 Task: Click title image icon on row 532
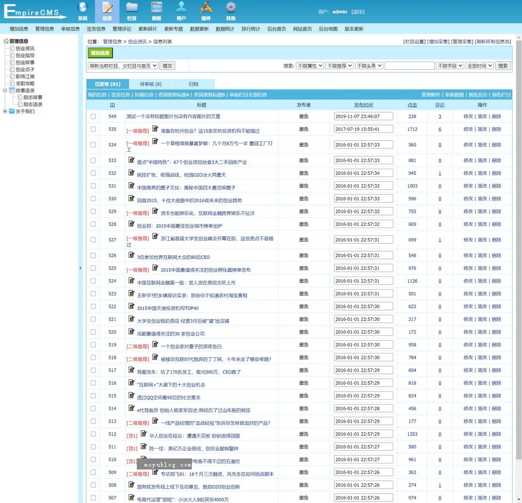[131, 173]
